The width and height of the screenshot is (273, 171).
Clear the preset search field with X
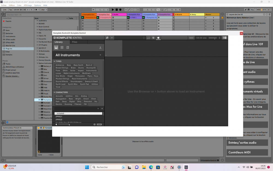[98, 109]
